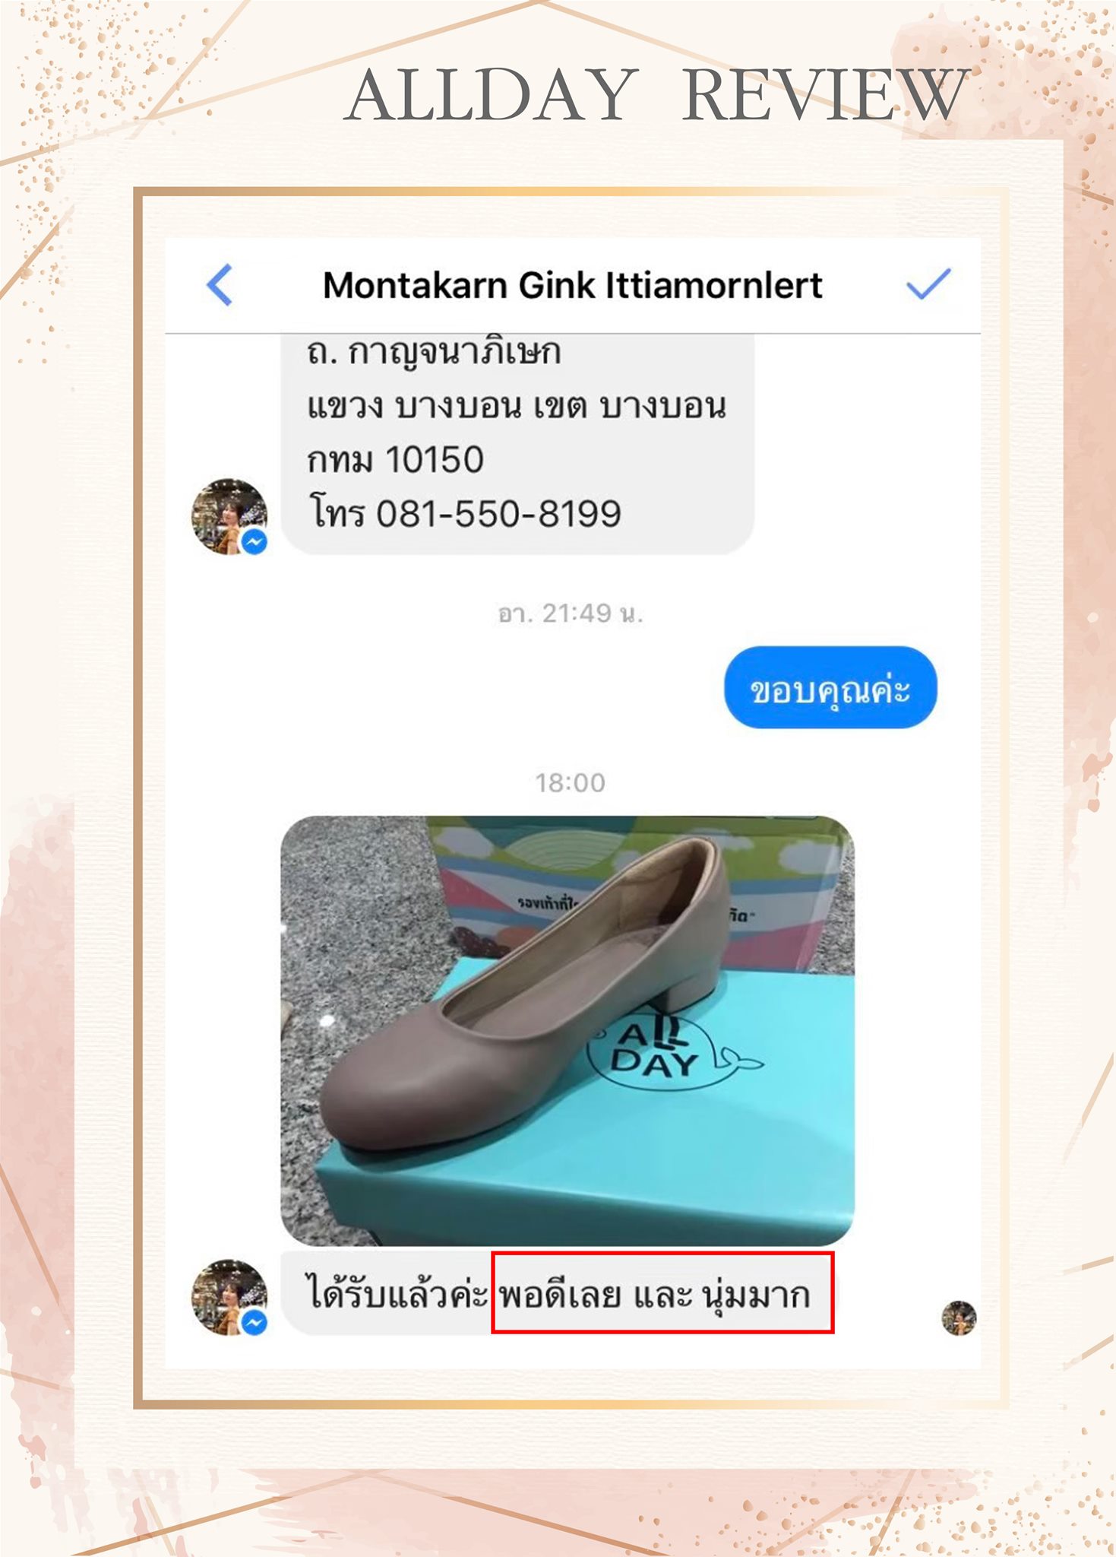Screen dimensions: 1116x1557
Task: Click the ALLDAY REVIEW heading
Action: [x=656, y=94]
